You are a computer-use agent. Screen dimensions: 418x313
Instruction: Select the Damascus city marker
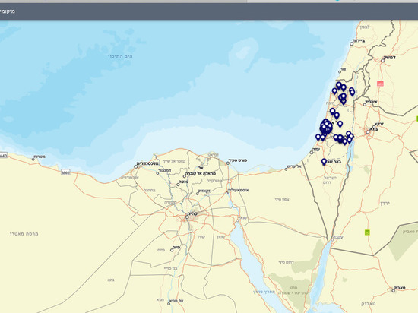tap(382, 61)
